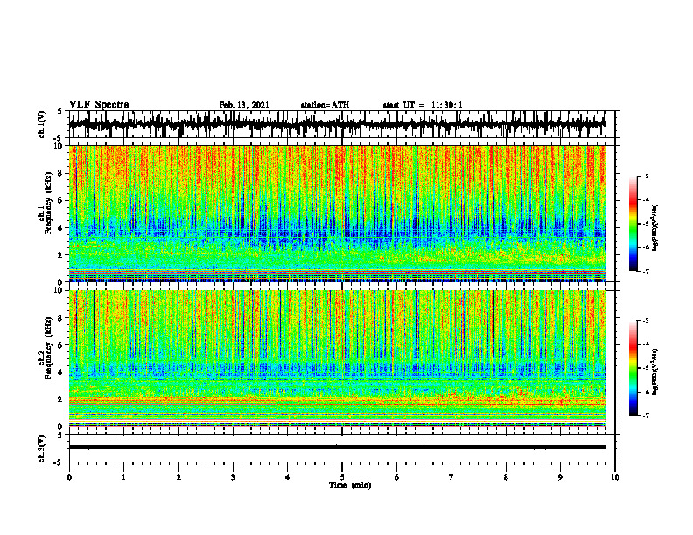Click the ch.2 spectrogram panel
693x535 pixels.
pyautogui.click(x=337, y=358)
